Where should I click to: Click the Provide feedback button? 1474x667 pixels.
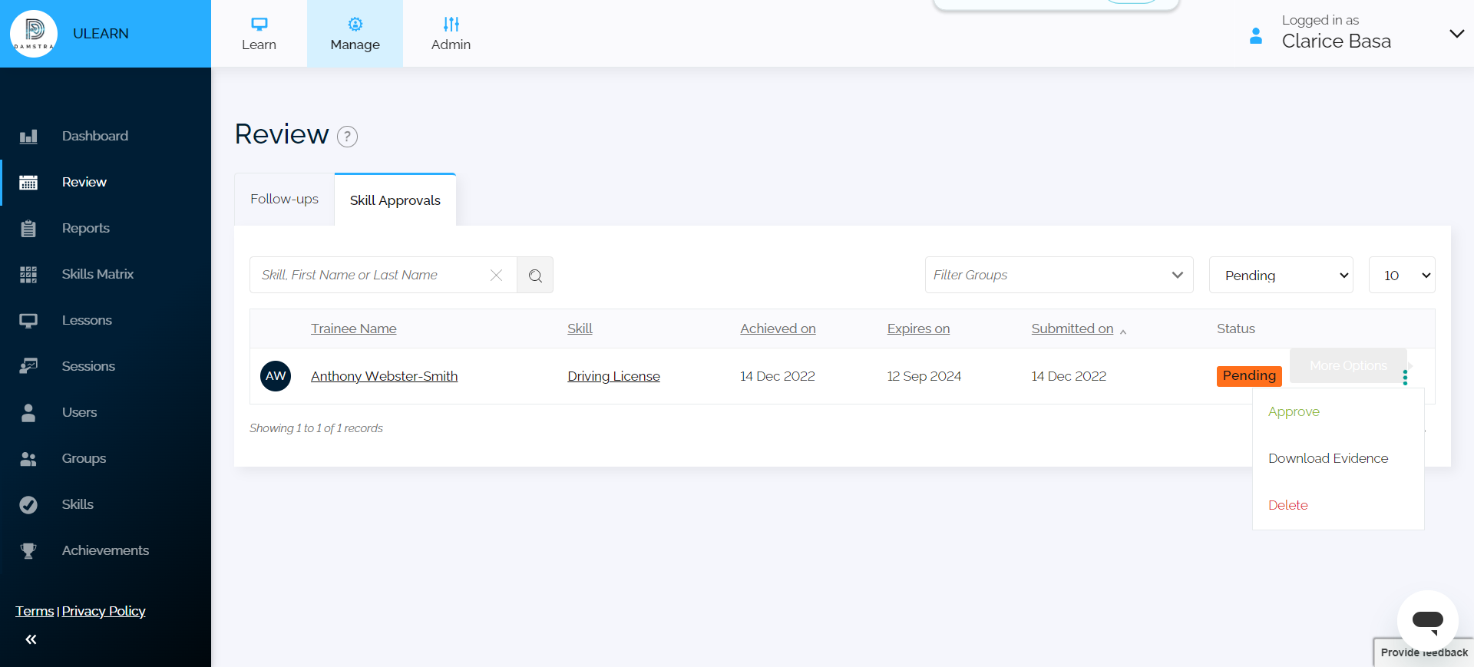coord(1423,652)
